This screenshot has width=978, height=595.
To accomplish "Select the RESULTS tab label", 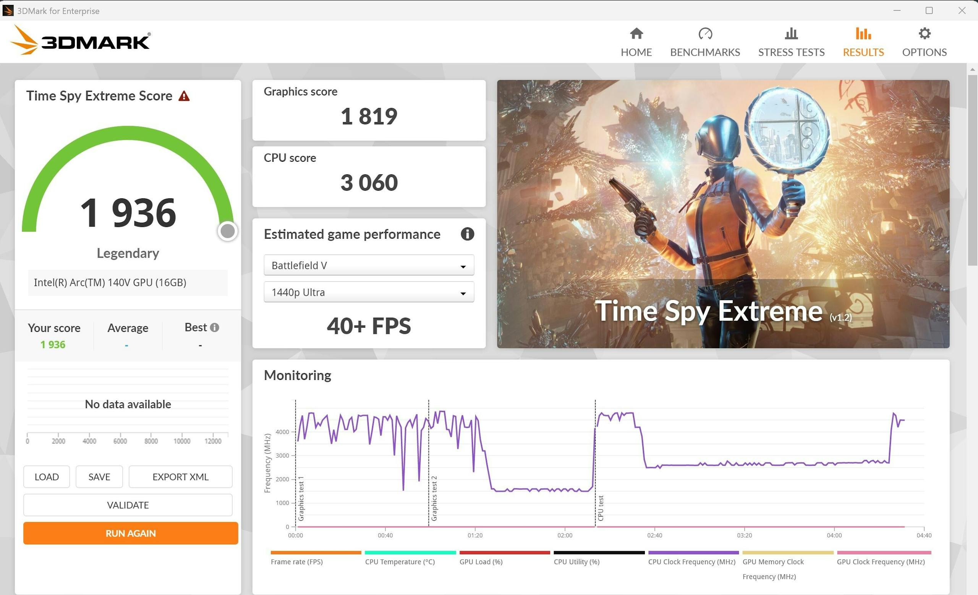I will pyautogui.click(x=863, y=52).
